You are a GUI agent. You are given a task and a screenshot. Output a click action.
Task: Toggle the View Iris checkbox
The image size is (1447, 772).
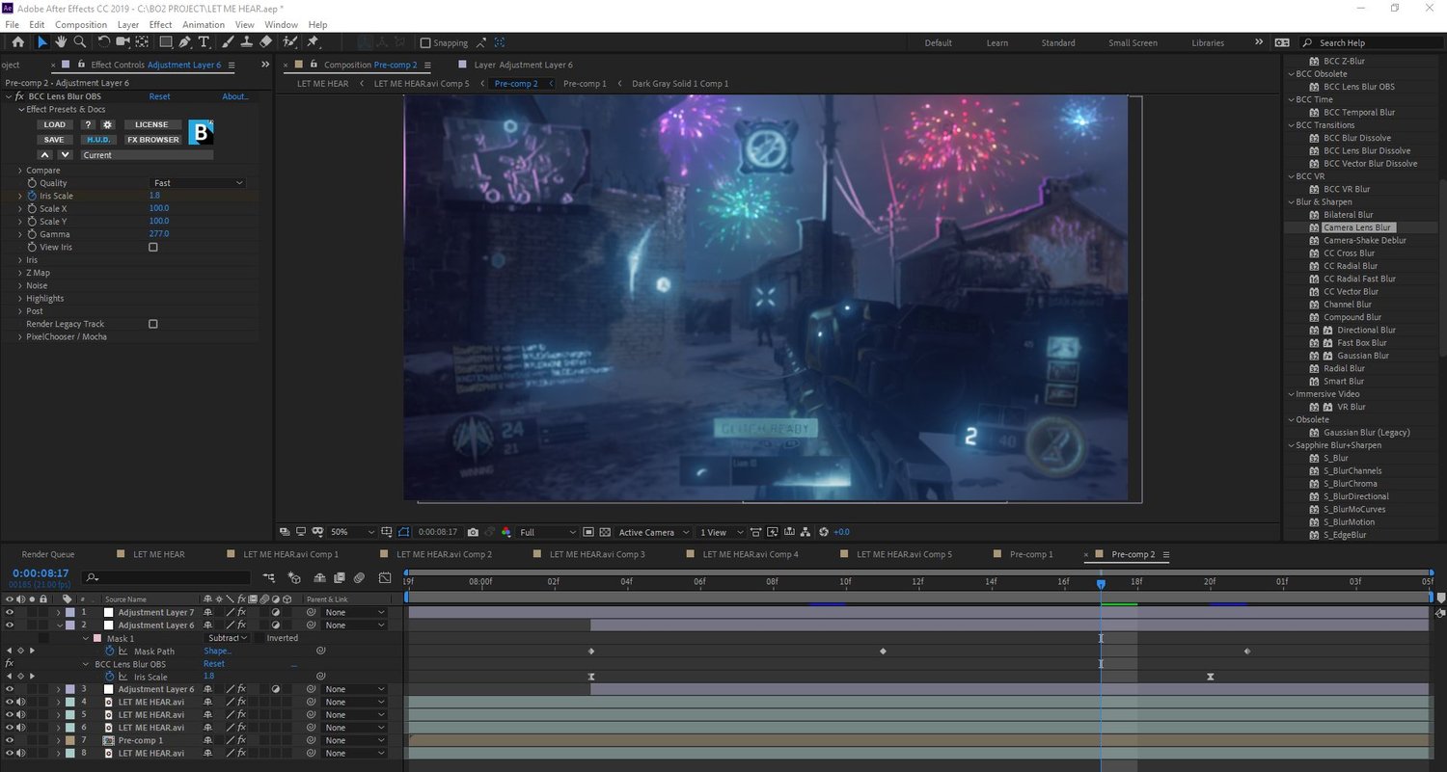(x=152, y=248)
